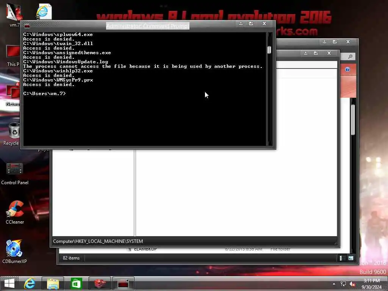
Task: Close the Command Prompt window
Action: pyautogui.click(x=264, y=23)
